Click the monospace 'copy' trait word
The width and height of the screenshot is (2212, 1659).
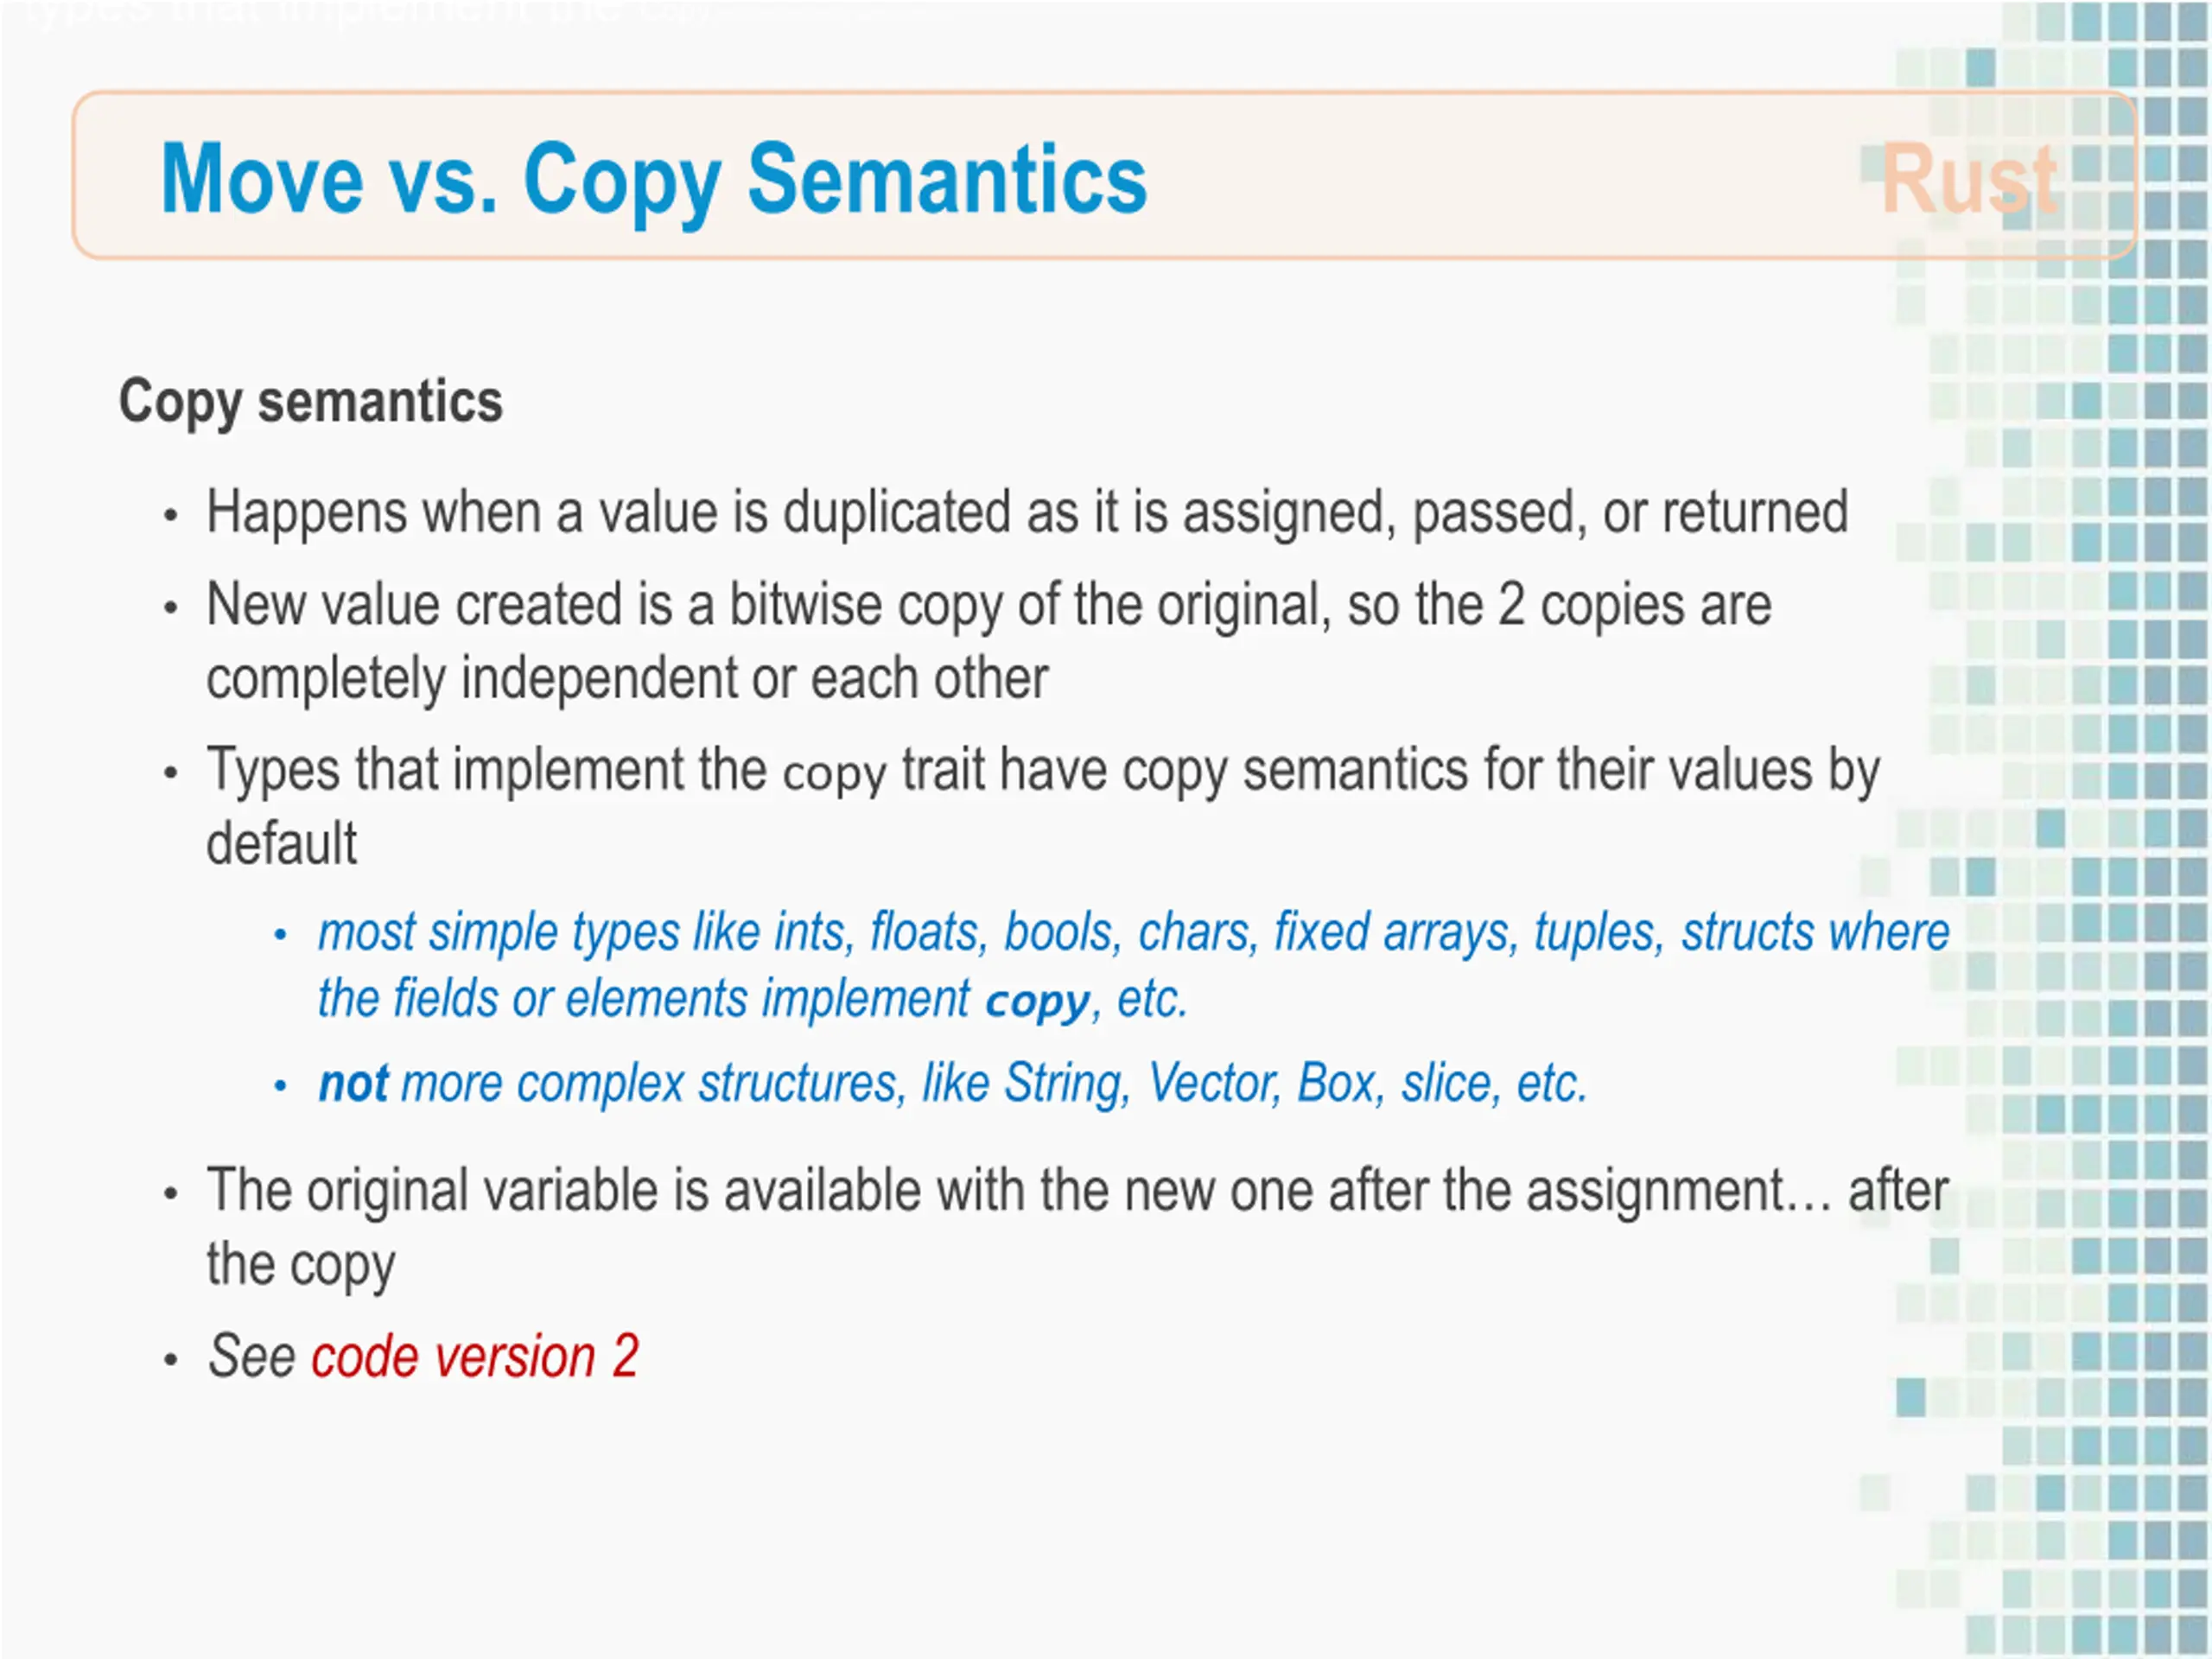click(x=835, y=775)
